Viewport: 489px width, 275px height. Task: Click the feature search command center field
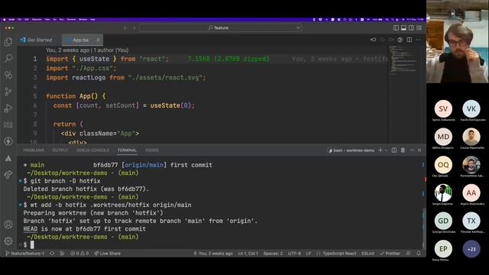(221, 27)
